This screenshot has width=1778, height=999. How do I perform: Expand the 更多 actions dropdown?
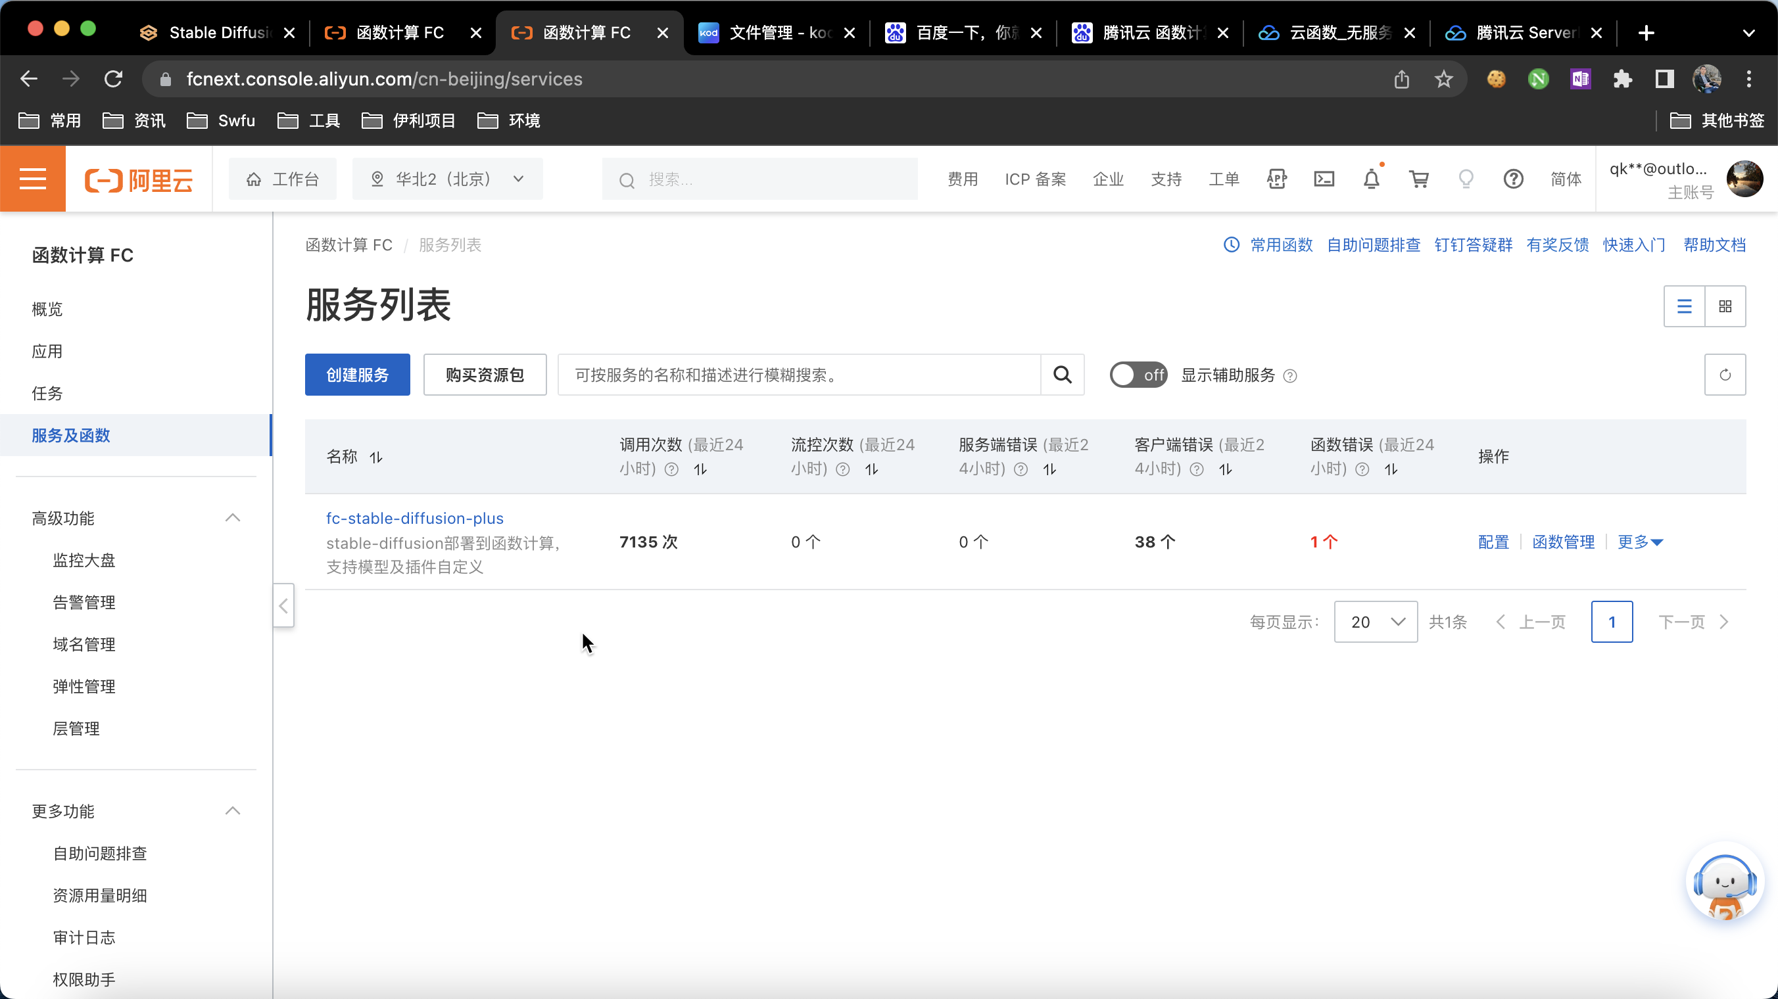point(1639,542)
